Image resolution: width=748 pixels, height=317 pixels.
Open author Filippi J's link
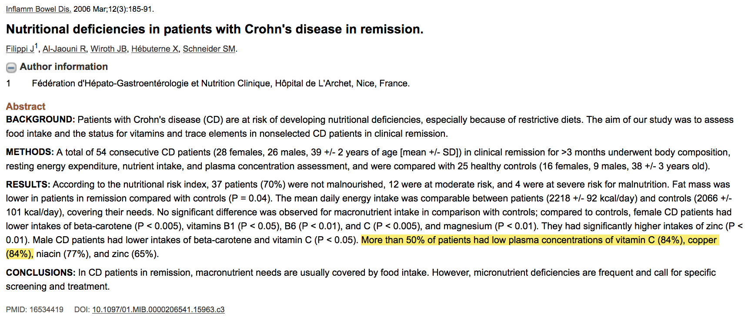(x=20, y=49)
